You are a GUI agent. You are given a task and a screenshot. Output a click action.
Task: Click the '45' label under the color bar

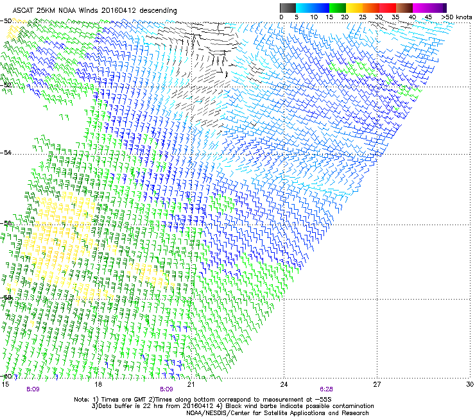point(428,17)
